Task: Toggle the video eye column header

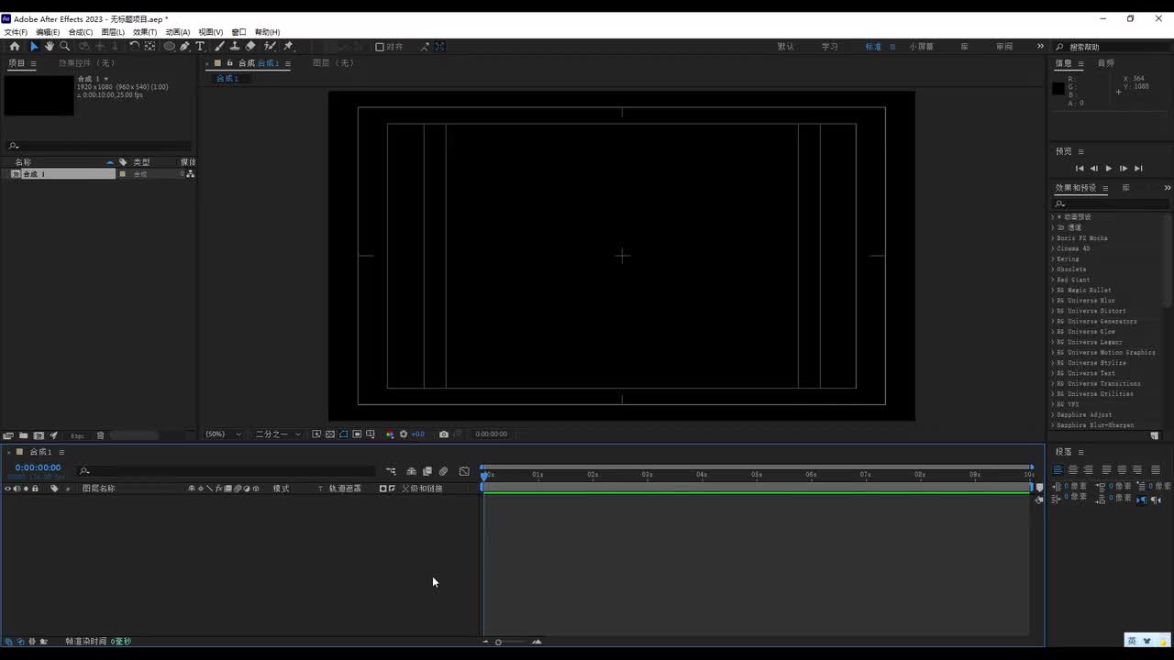Action: tap(7, 489)
